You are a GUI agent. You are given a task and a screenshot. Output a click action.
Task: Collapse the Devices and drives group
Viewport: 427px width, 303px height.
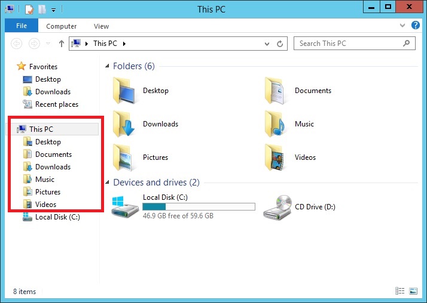(108, 183)
